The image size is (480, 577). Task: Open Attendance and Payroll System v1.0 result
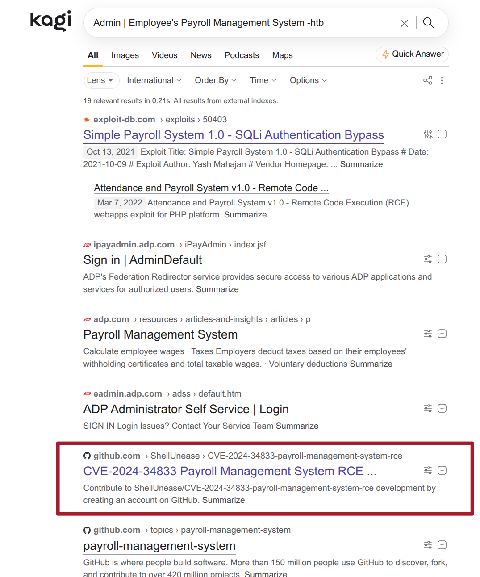pos(211,188)
